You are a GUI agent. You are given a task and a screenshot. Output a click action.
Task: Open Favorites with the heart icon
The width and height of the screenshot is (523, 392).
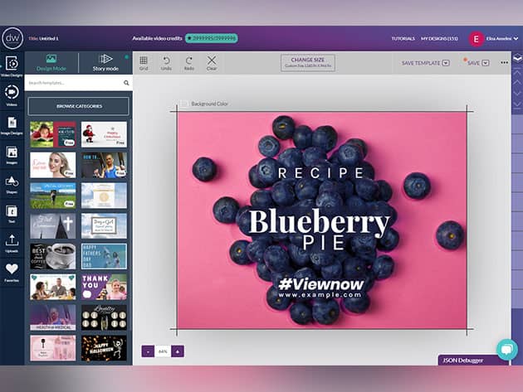pyautogui.click(x=12, y=271)
